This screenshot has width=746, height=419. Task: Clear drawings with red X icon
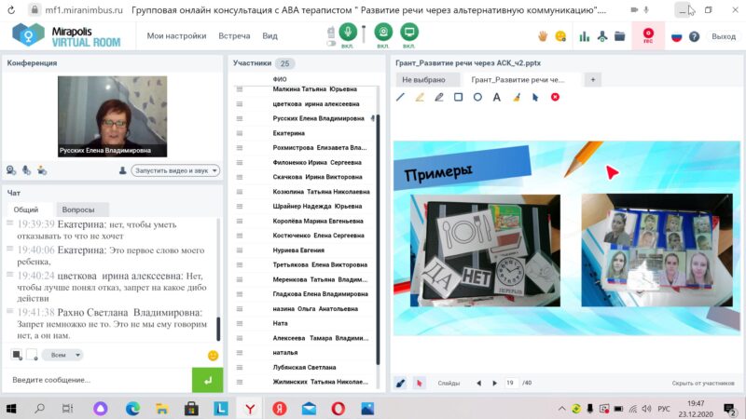tap(555, 97)
